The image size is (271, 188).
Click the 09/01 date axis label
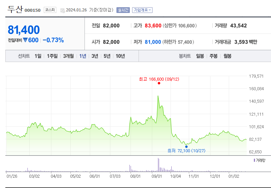[156, 176]
